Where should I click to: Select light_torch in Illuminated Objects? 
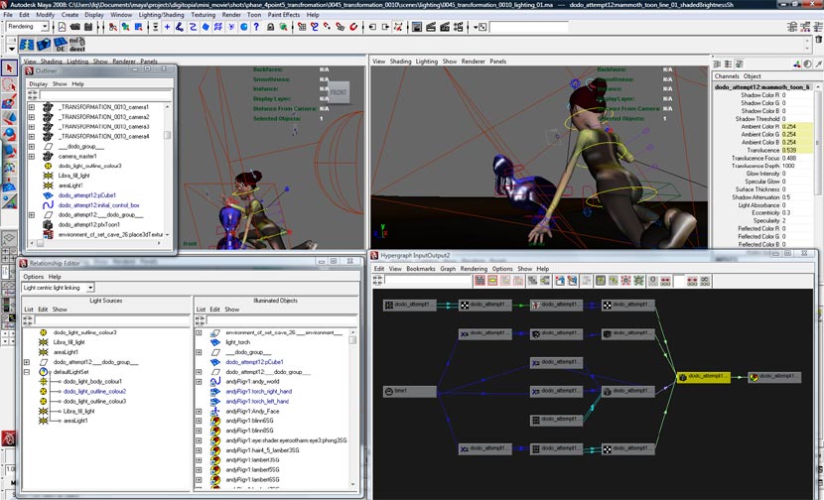point(238,342)
